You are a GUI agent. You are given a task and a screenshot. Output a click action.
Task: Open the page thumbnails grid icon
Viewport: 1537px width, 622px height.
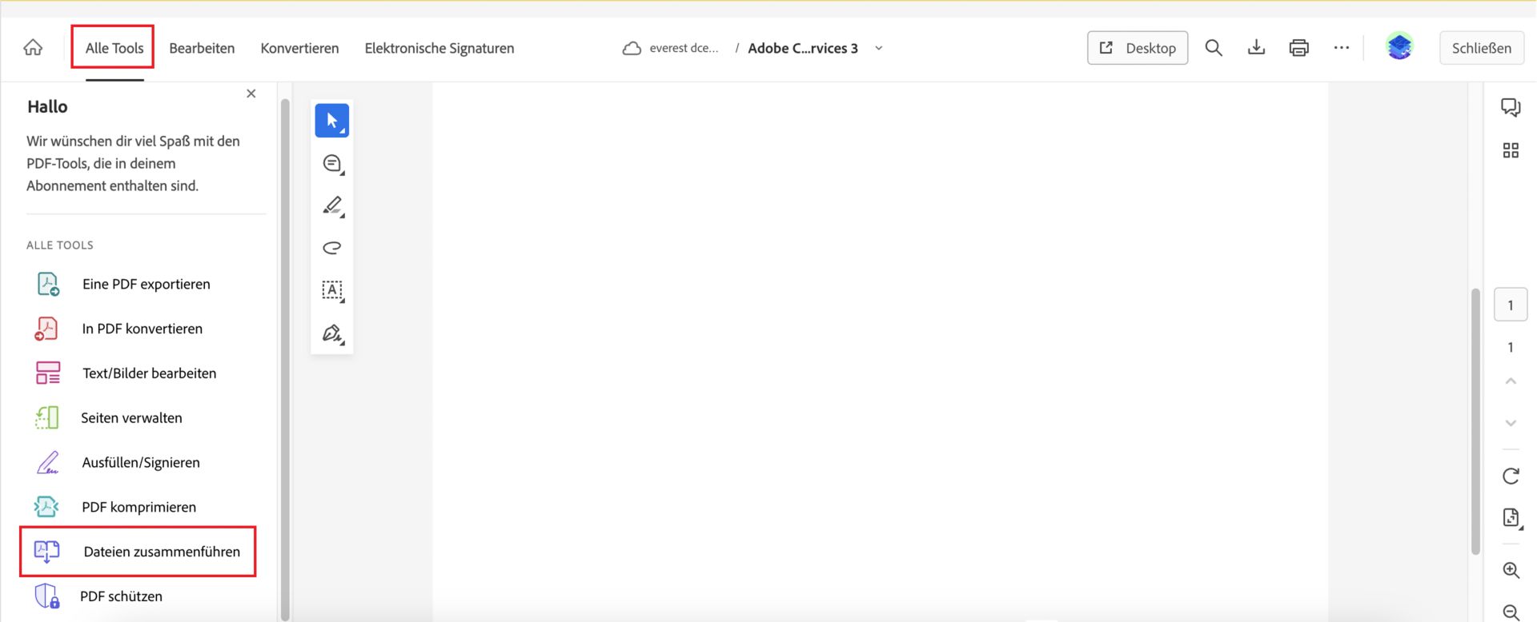click(1511, 150)
